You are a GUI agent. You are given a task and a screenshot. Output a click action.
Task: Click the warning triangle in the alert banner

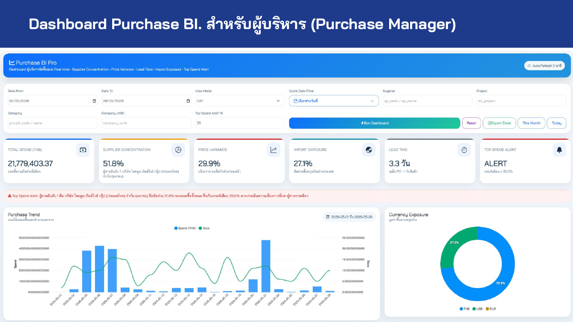tap(10, 196)
